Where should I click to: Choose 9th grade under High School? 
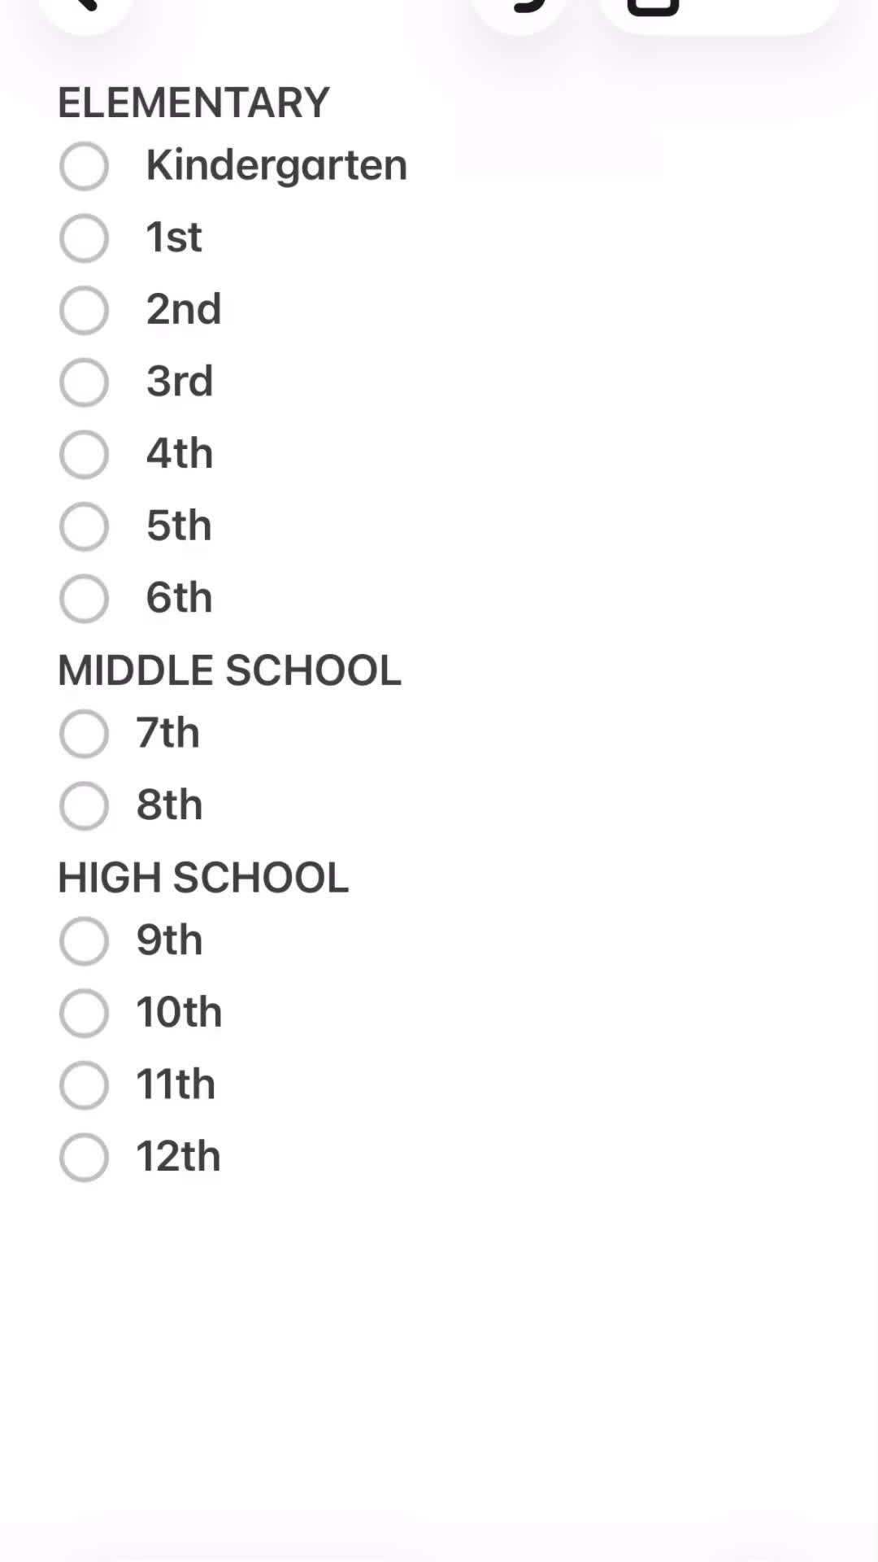[84, 941]
